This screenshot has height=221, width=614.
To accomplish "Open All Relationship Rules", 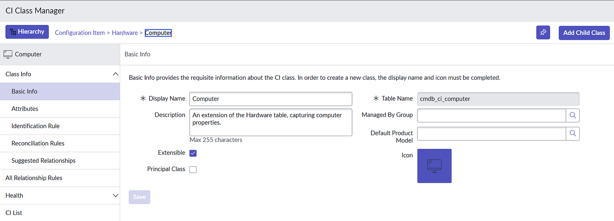I will click(60, 178).
